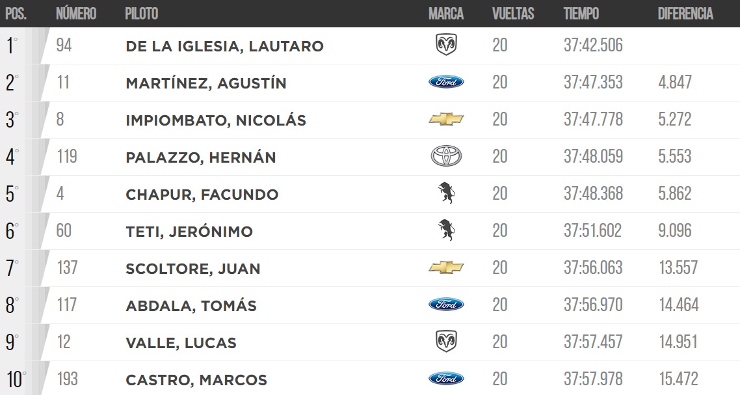Viewport: 740px width, 395px height.
Task: Click the PILOTO column header
Action: pos(142,13)
